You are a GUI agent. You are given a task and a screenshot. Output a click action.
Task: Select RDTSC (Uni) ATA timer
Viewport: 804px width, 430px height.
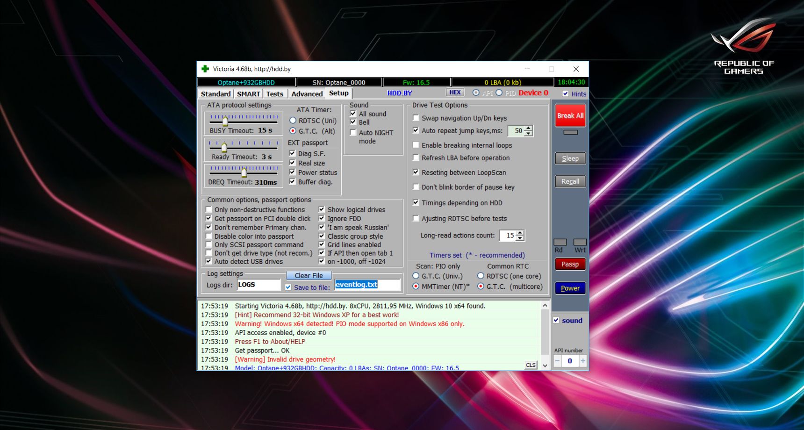point(293,121)
